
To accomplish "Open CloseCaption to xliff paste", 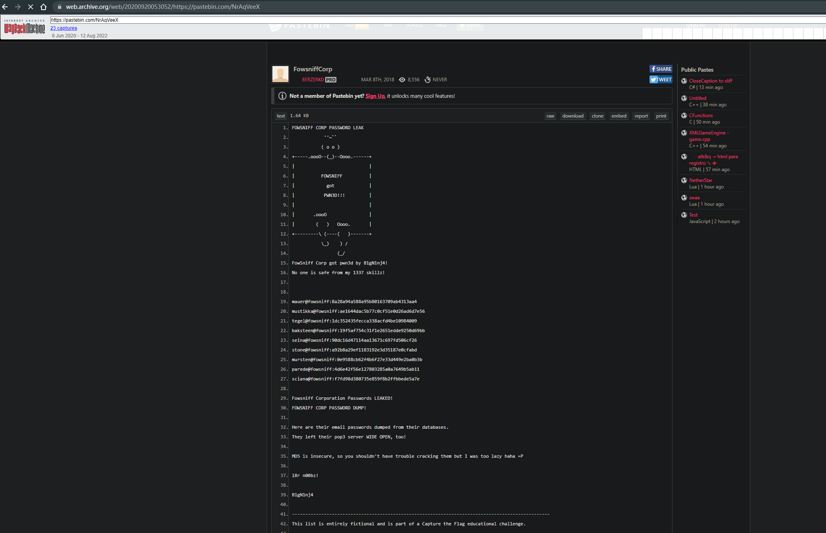I will pyautogui.click(x=711, y=81).
